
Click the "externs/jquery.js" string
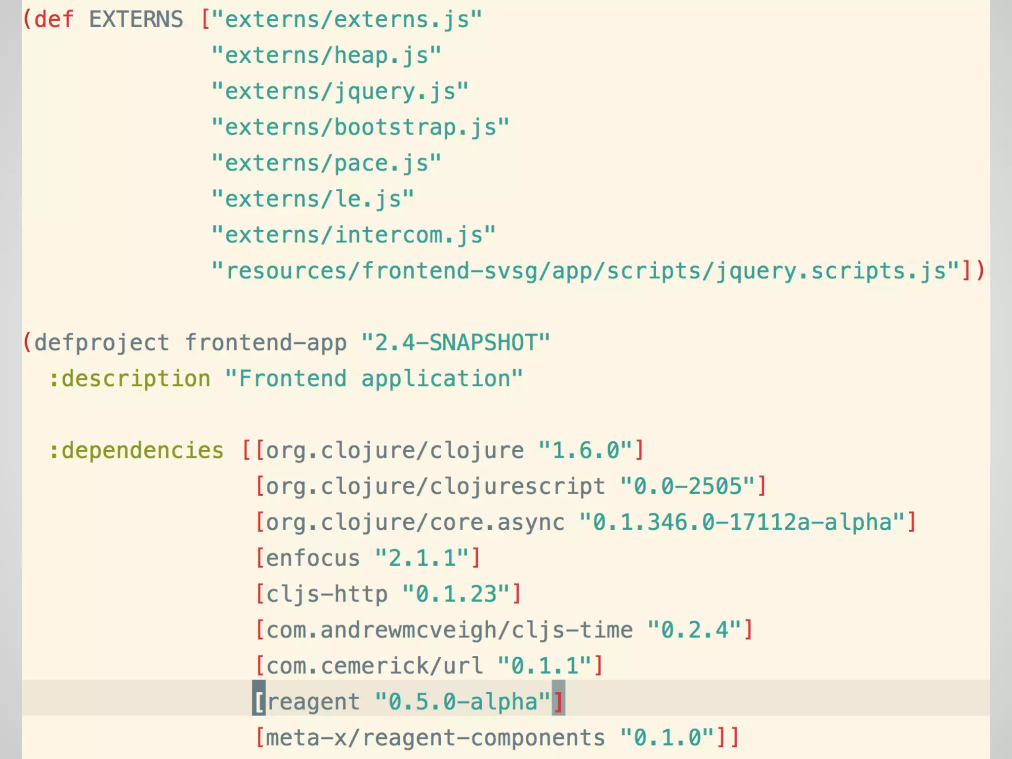339,91
